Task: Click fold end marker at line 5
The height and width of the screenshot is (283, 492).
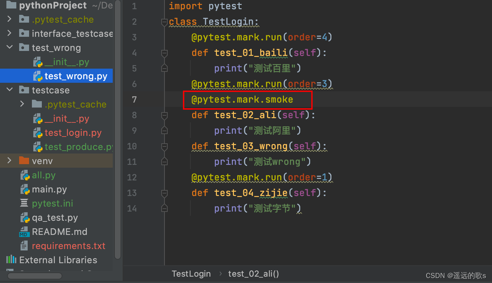Action: point(165,68)
